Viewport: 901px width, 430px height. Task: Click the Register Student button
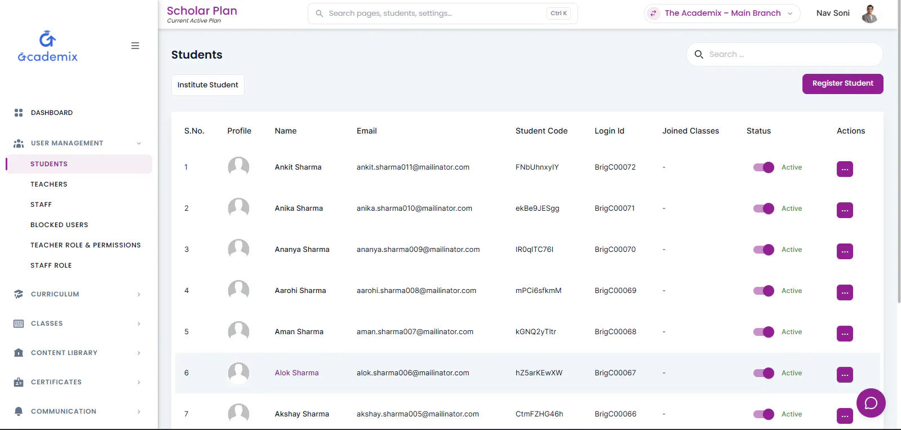coord(843,84)
